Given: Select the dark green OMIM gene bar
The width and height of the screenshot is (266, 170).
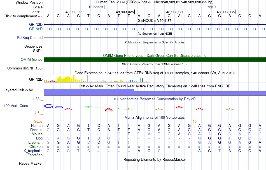Looking at the screenshot, I should click(155, 60).
